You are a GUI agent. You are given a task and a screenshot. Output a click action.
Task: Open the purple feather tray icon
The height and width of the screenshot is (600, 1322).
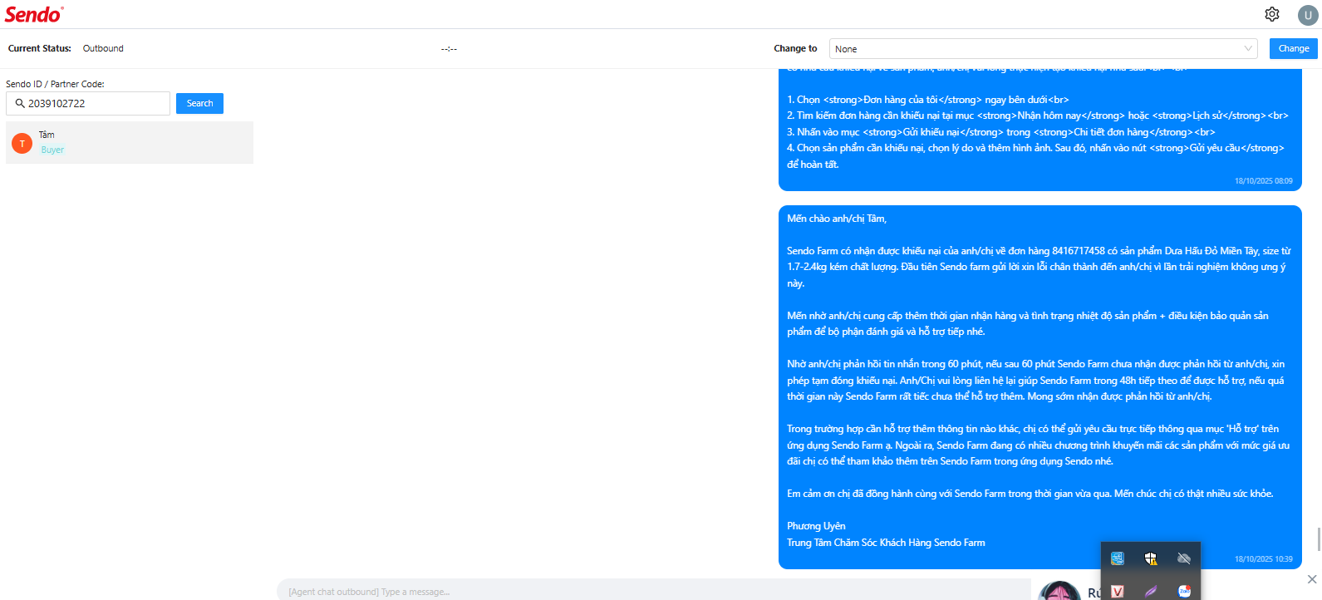(1151, 591)
